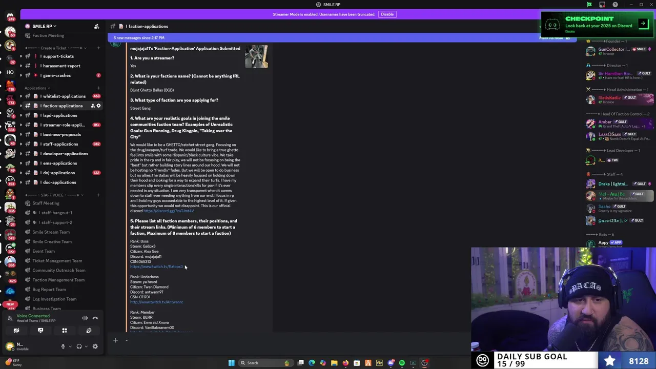Add a channel to the STAFF VOICE category
The image size is (656, 369).
98,195
